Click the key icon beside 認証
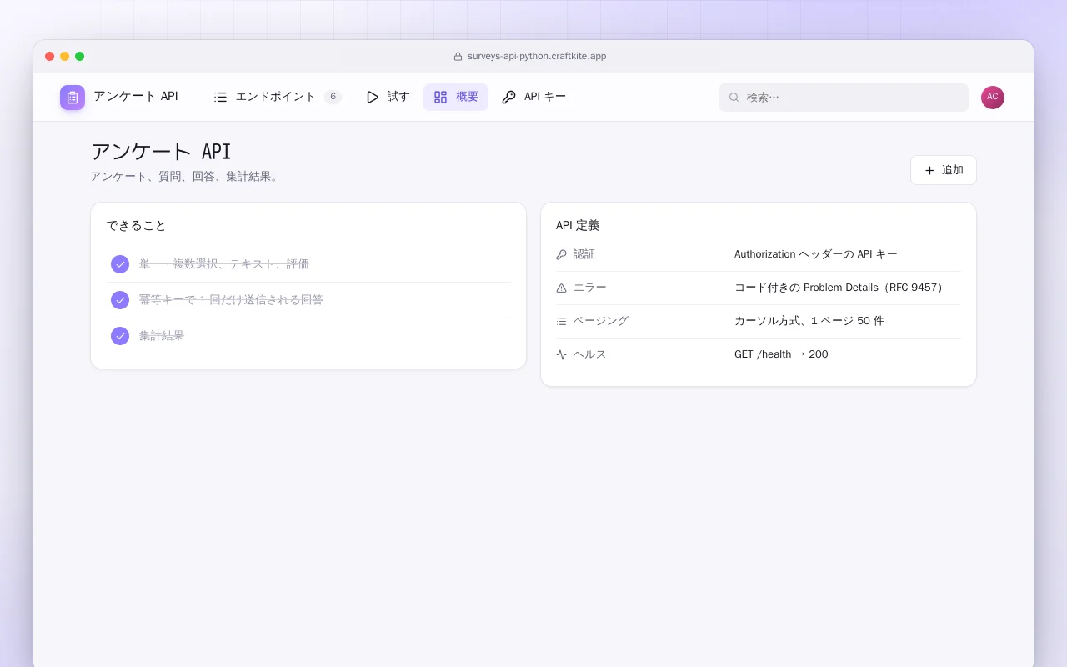This screenshot has width=1067, height=667. [x=561, y=254]
